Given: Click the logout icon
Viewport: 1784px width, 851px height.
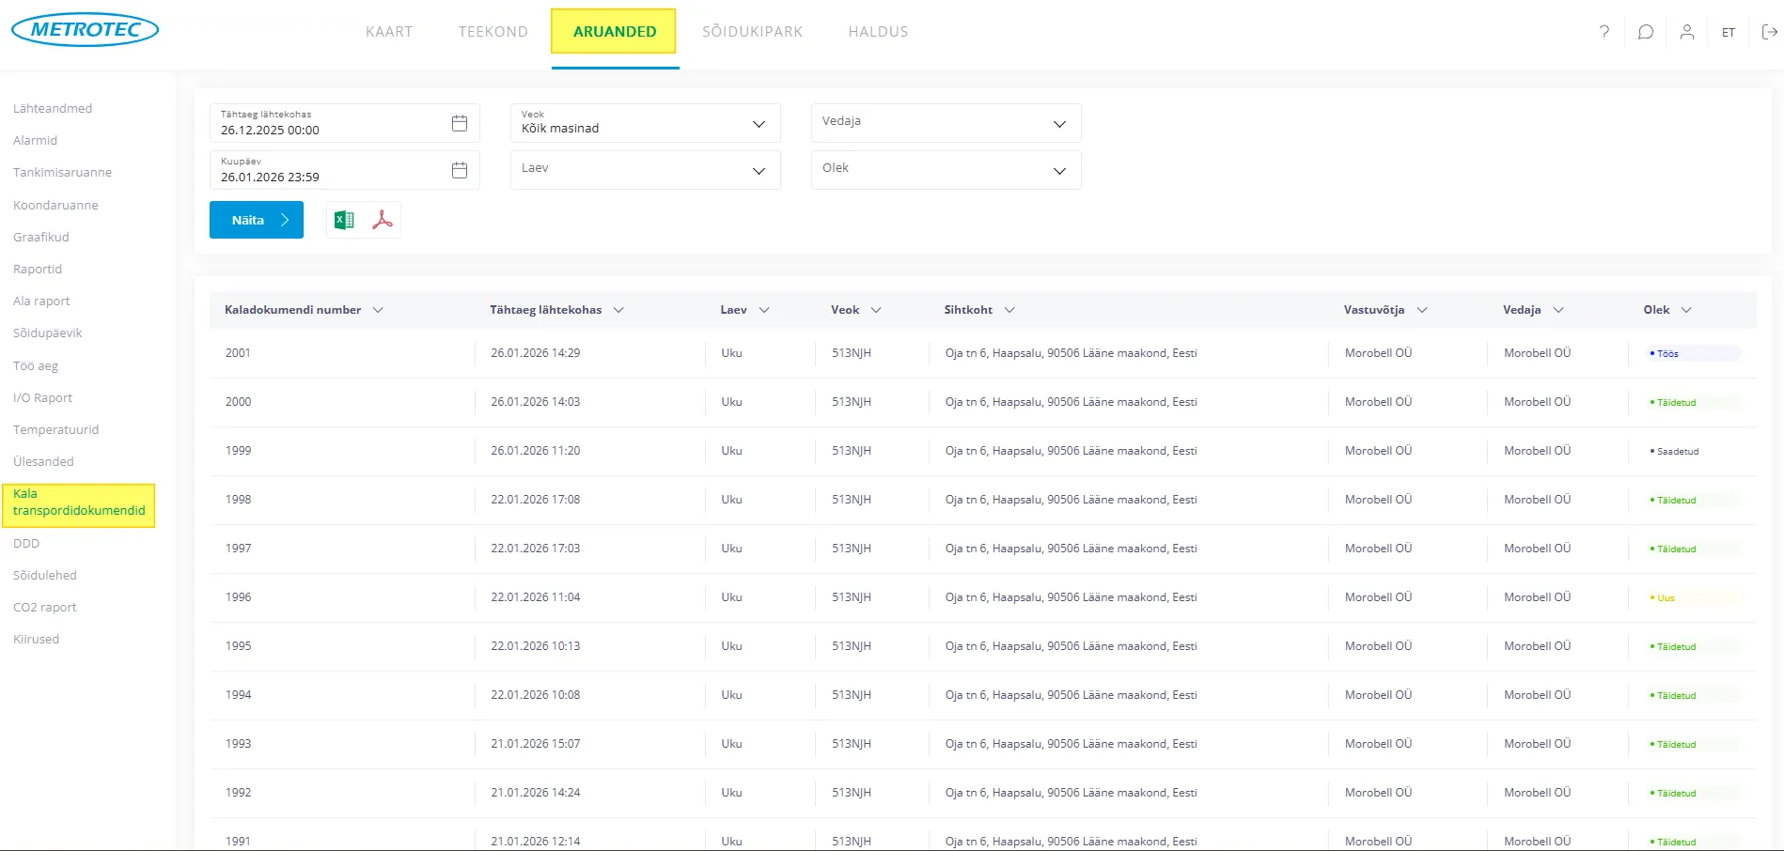Looking at the screenshot, I should [1769, 32].
